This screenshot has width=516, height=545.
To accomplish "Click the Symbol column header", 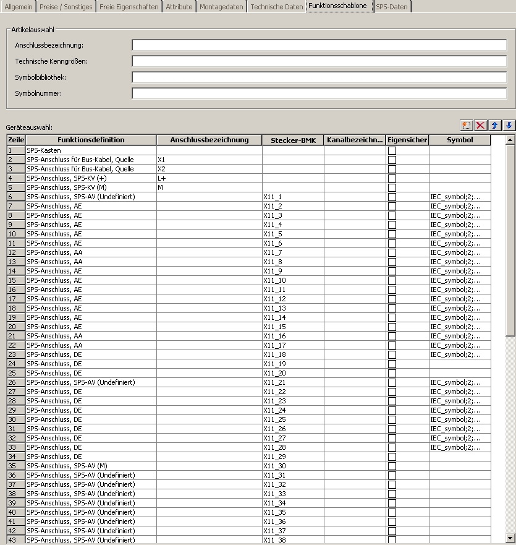I will 460,140.
